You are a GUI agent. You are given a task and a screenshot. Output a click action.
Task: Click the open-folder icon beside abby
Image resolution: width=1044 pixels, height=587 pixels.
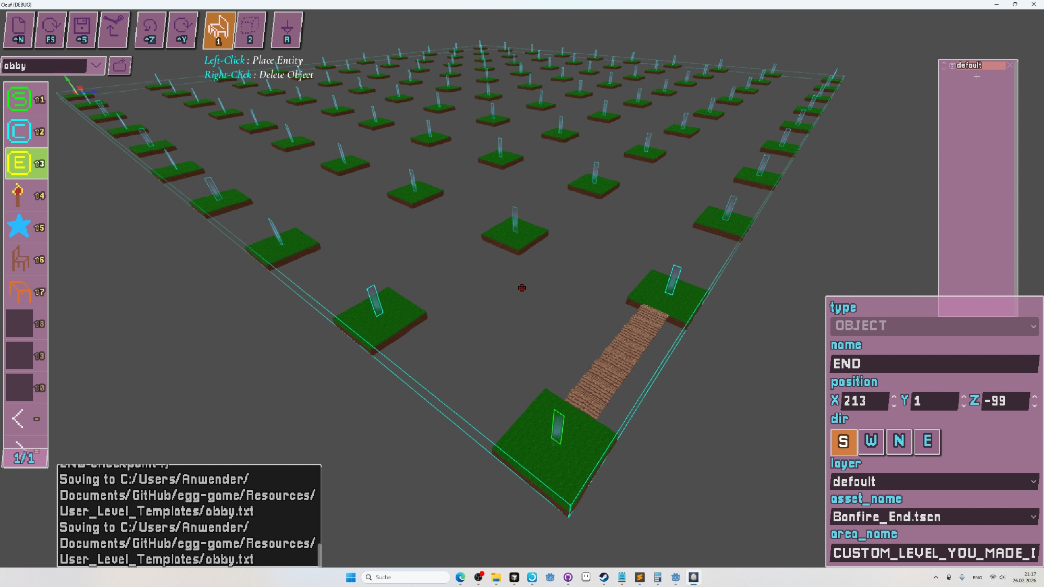120,66
